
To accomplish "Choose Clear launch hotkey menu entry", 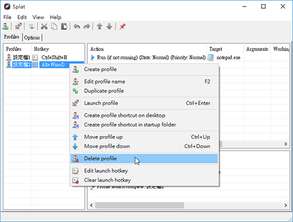I will point(144,180).
